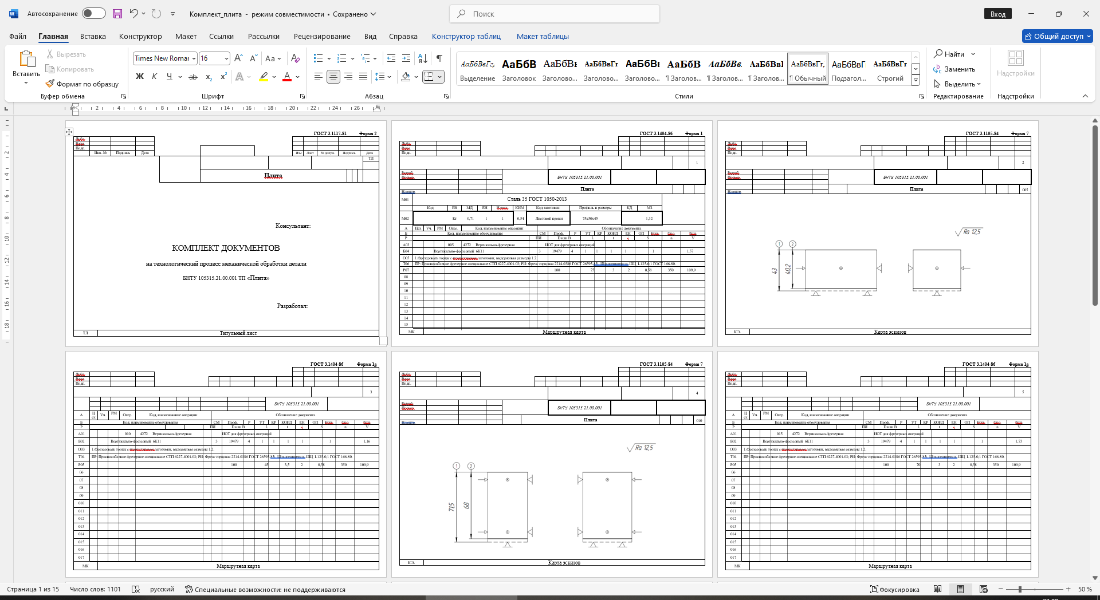The height and width of the screenshot is (600, 1100).
Task: Toggle the AutoSave switch
Action: [93, 14]
